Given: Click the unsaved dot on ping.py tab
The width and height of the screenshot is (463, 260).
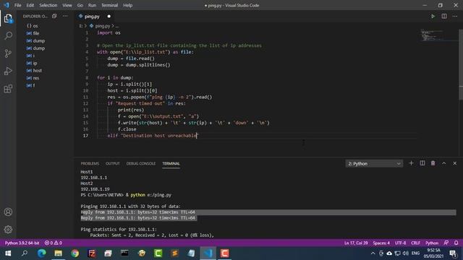Looking at the screenshot, I should pos(109,17).
